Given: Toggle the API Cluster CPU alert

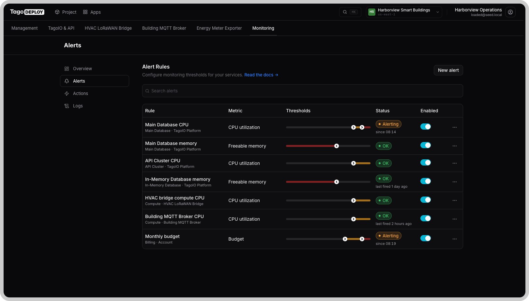Looking at the screenshot, I should point(426,163).
